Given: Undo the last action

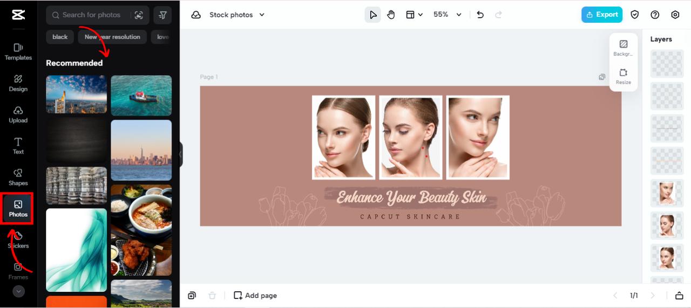Looking at the screenshot, I should tap(480, 15).
